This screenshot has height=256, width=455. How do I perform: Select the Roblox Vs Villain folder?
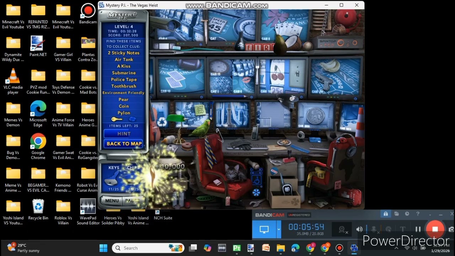coord(63,212)
